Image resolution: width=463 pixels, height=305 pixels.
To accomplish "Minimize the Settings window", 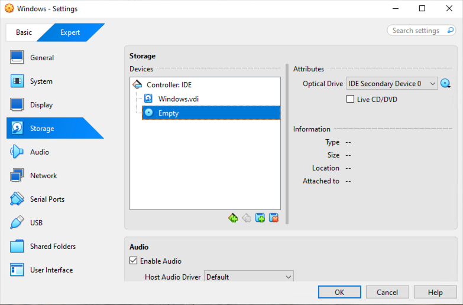I will coord(396,8).
